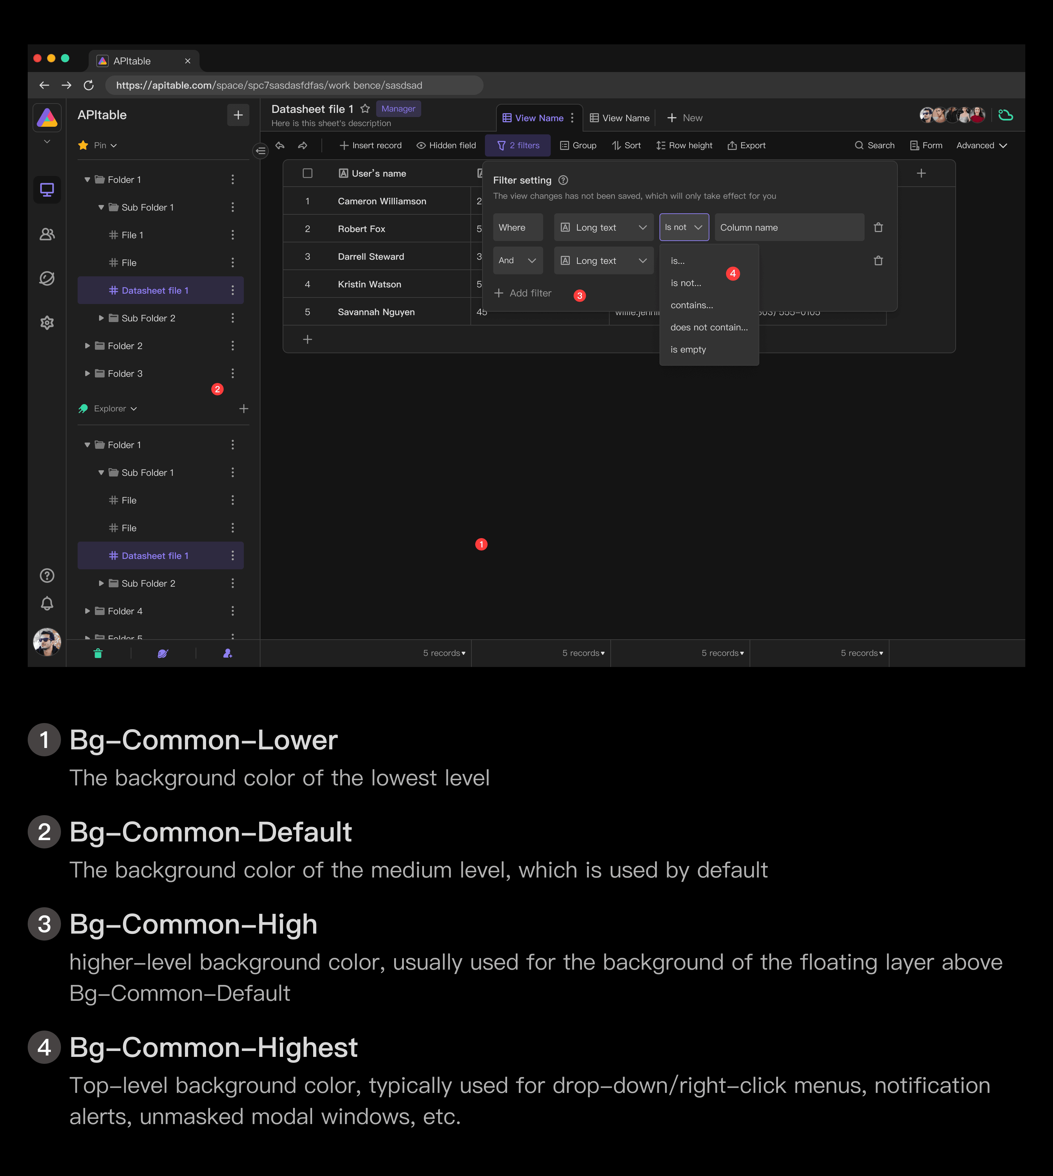1053x1176 pixels.
Task: Open the Is not operator dropdown
Action: point(684,227)
